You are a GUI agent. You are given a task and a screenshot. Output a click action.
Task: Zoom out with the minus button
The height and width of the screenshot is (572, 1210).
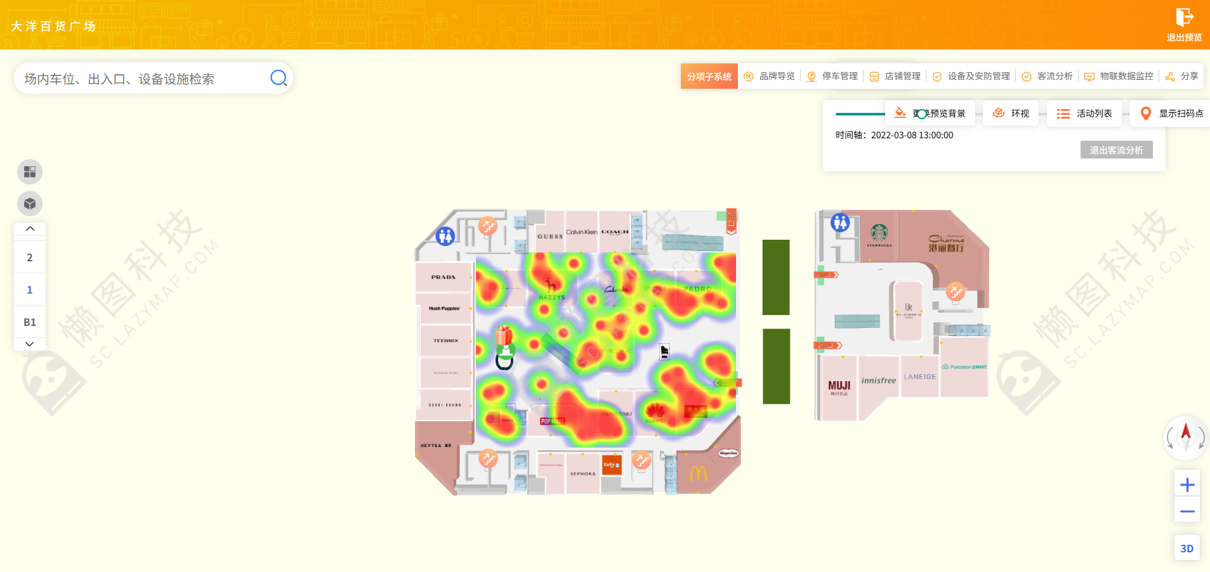point(1187,511)
